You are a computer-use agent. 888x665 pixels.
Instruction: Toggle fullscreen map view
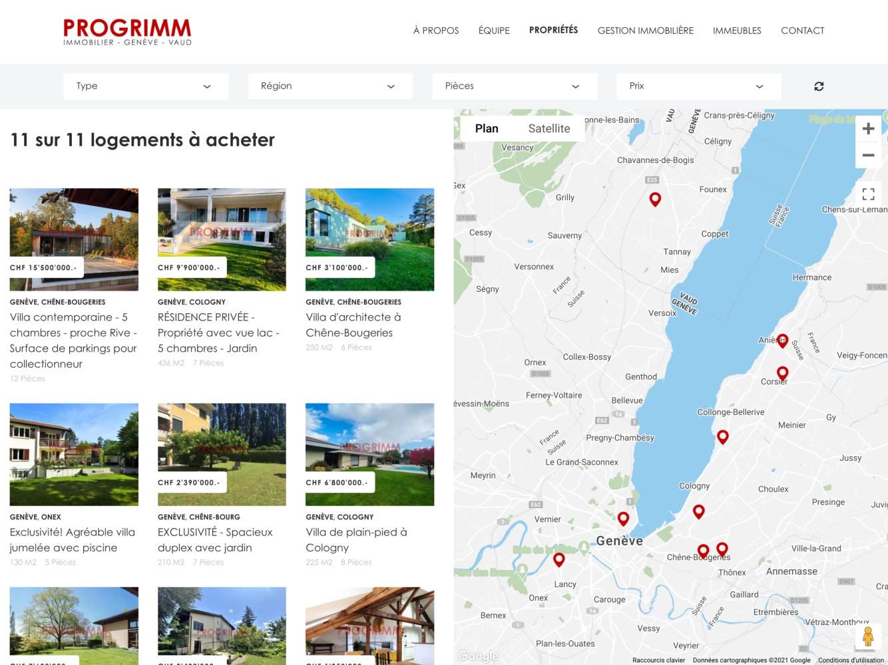(x=868, y=194)
